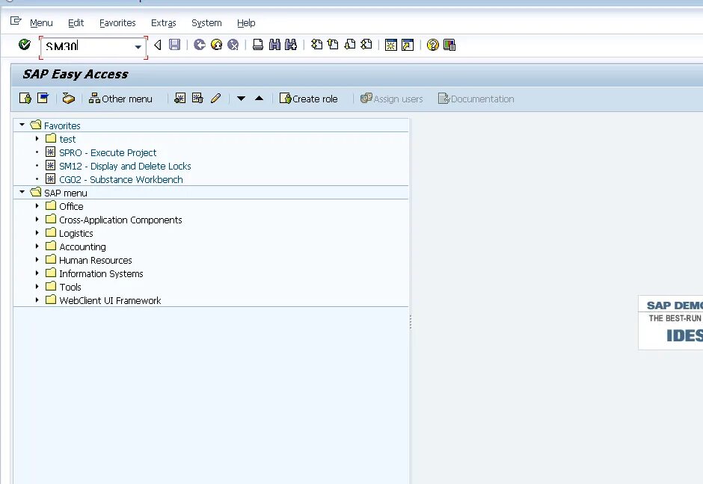Click the Print icon

pos(258,45)
